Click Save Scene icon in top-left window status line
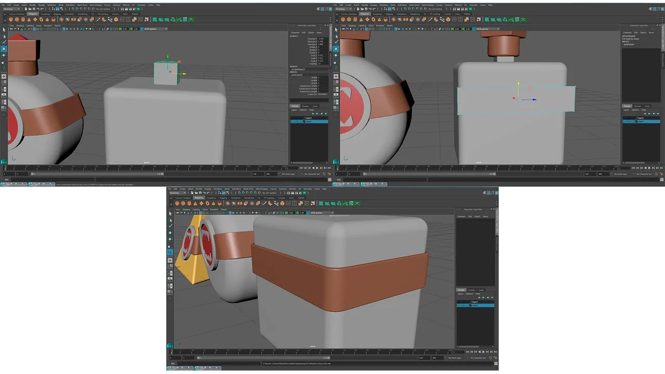Screen dimensions: 665x374 tap(34, 9)
